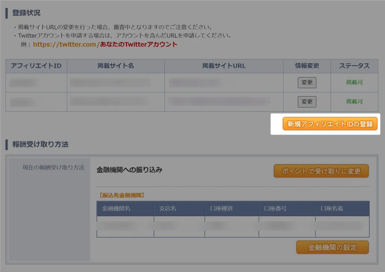Click 掲載可 status in second row
The width and height of the screenshot is (385, 272).
tap(354, 102)
